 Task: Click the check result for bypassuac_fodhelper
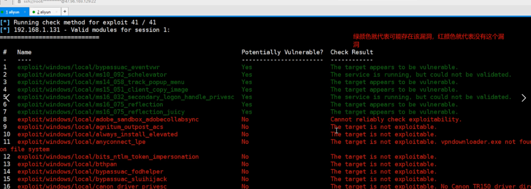383,171
